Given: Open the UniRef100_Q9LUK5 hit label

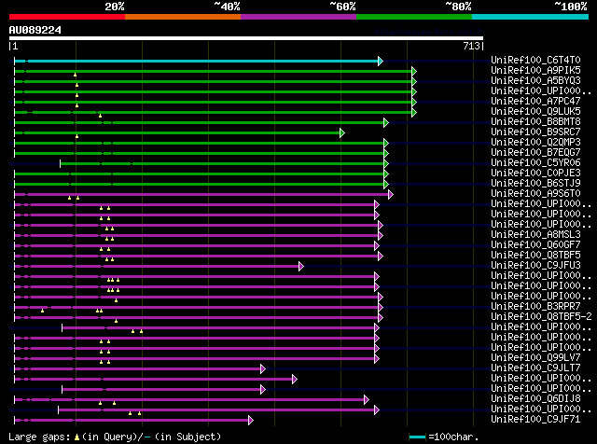Looking at the screenshot, I should pyautogui.click(x=535, y=112).
